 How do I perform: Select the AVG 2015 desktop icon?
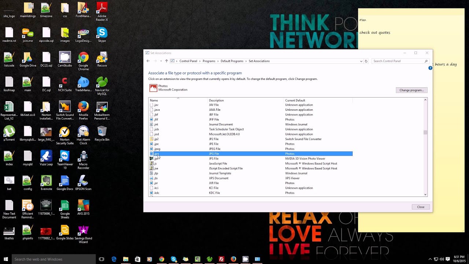point(83,207)
